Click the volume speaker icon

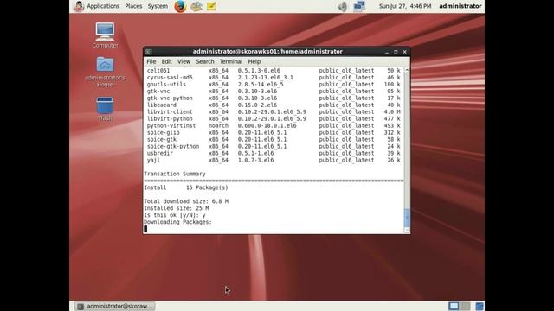point(342,6)
